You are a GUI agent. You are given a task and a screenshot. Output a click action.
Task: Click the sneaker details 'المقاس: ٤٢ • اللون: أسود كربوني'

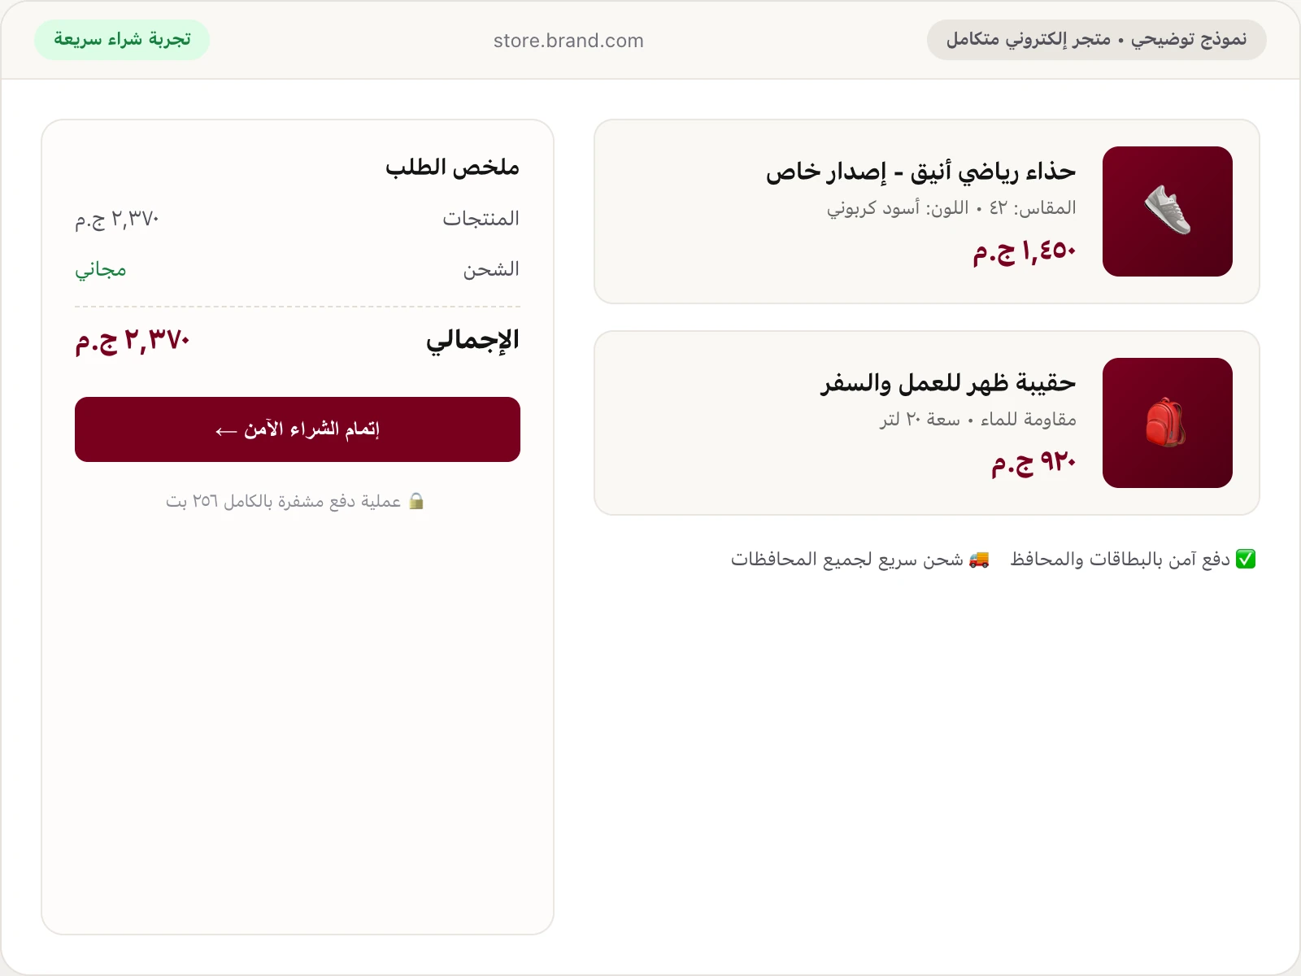coord(951,208)
